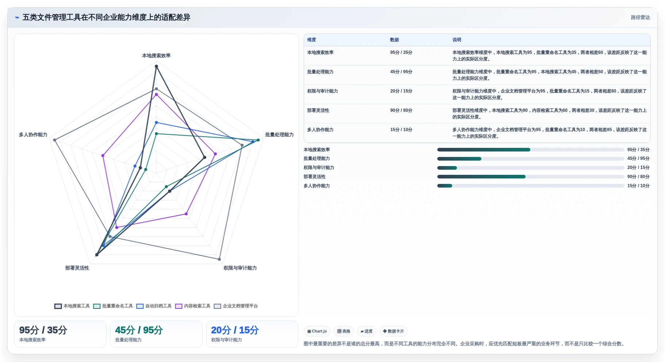This screenshot has width=665, height=362.
Task: Click the 批量处理能力 radar axis label
Action: coord(279,135)
